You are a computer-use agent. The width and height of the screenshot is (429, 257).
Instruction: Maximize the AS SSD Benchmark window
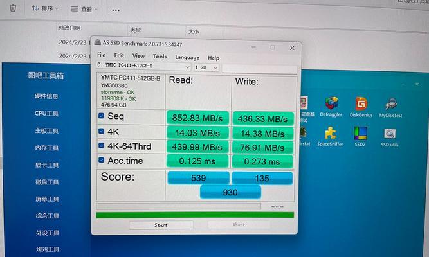click(273, 48)
